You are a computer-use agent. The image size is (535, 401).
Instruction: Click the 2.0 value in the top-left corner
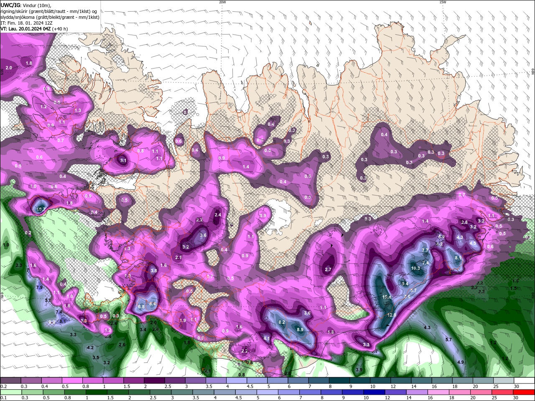tap(9, 67)
